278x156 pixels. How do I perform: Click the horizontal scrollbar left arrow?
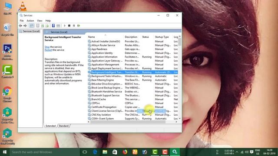[x=89, y=122]
